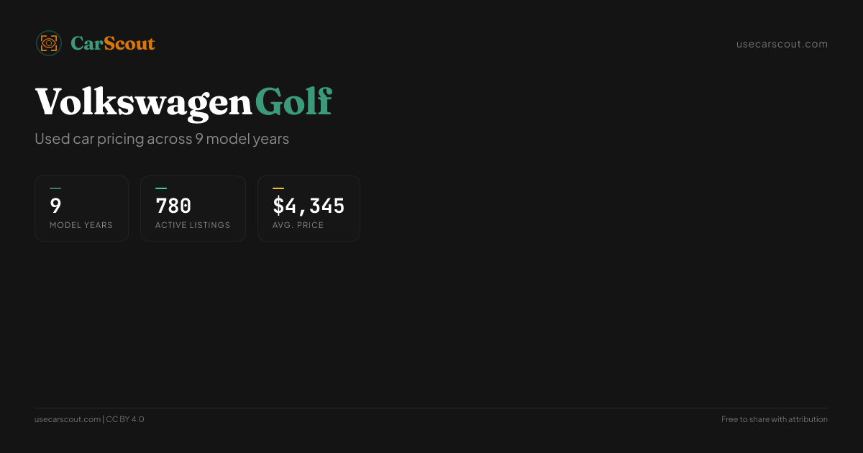This screenshot has height=453, width=863.
Task: Open the Avg. Price stat card
Action: 309,209
